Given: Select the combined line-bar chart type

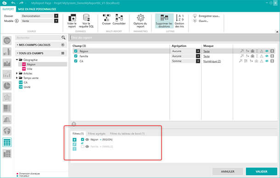Looking at the screenshot, I should [7, 74].
